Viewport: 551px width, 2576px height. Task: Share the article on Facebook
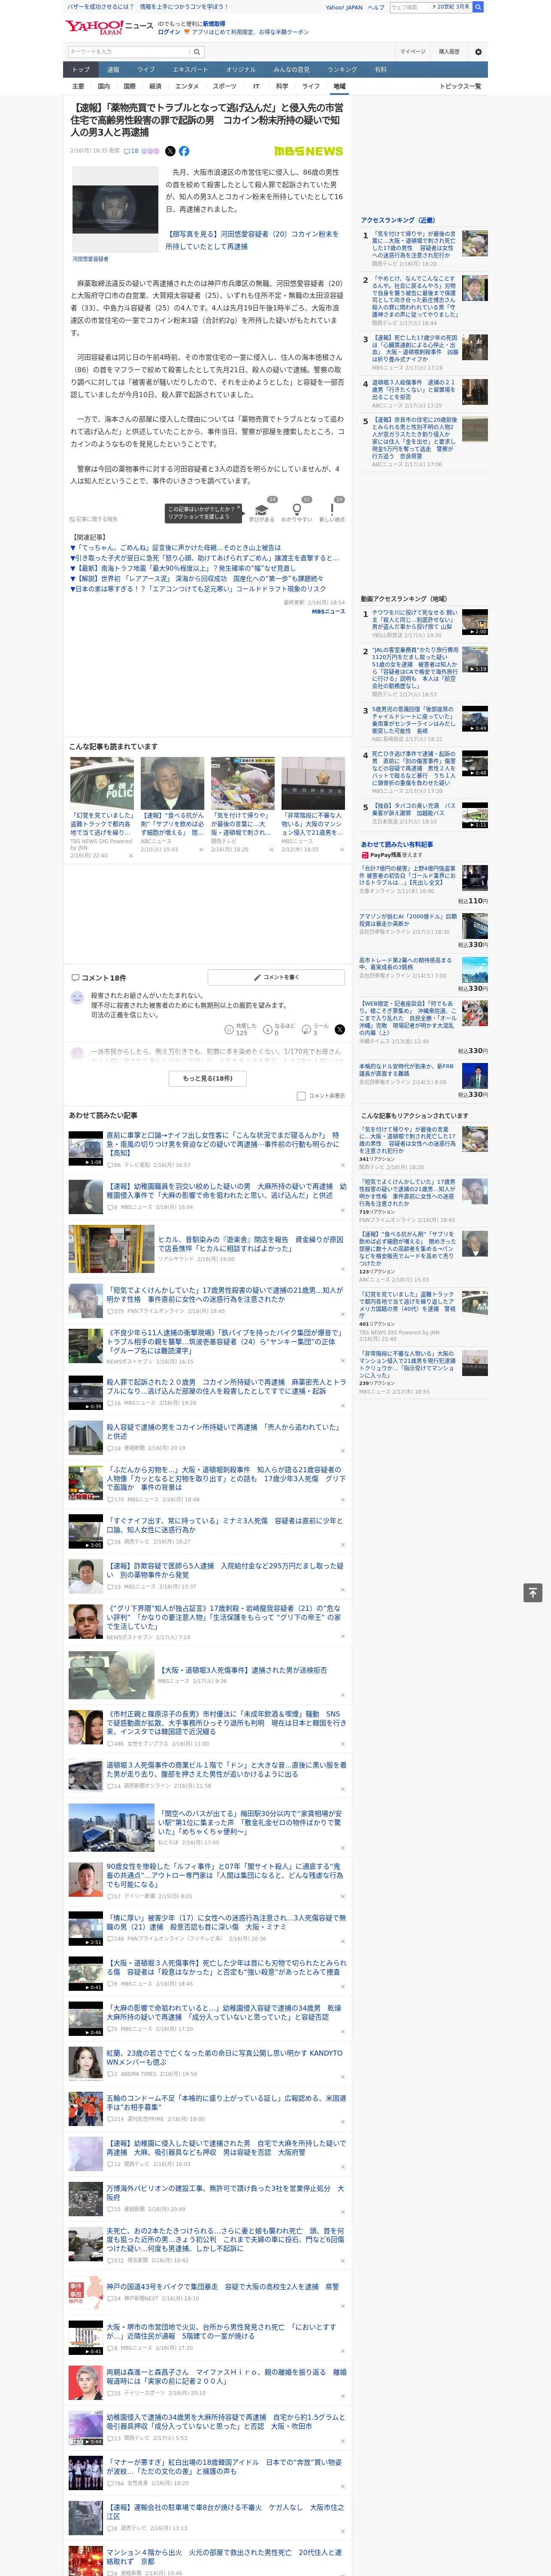pyautogui.click(x=184, y=151)
